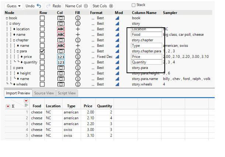Click the Col icon for book row
Image resolution: width=225 pixels, height=157 pixels.
point(61,18)
